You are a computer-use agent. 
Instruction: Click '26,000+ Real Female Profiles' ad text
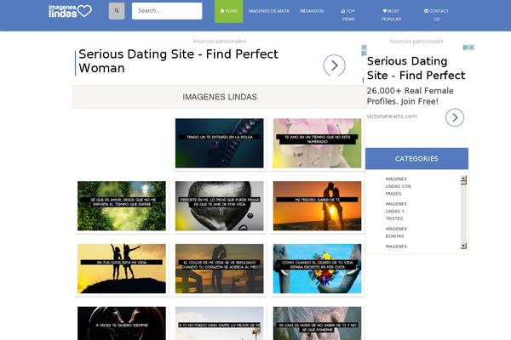tap(410, 96)
